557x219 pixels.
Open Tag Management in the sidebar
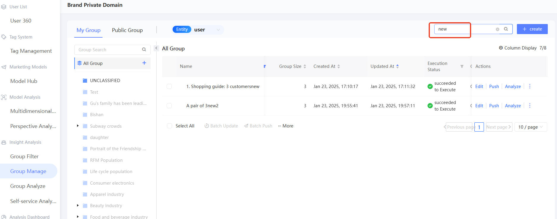point(31,51)
